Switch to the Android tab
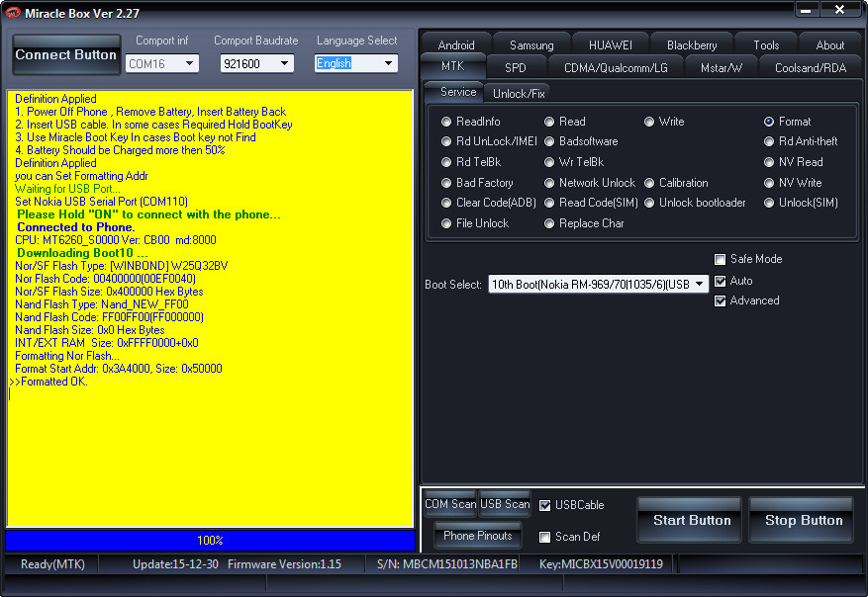 coord(456,45)
